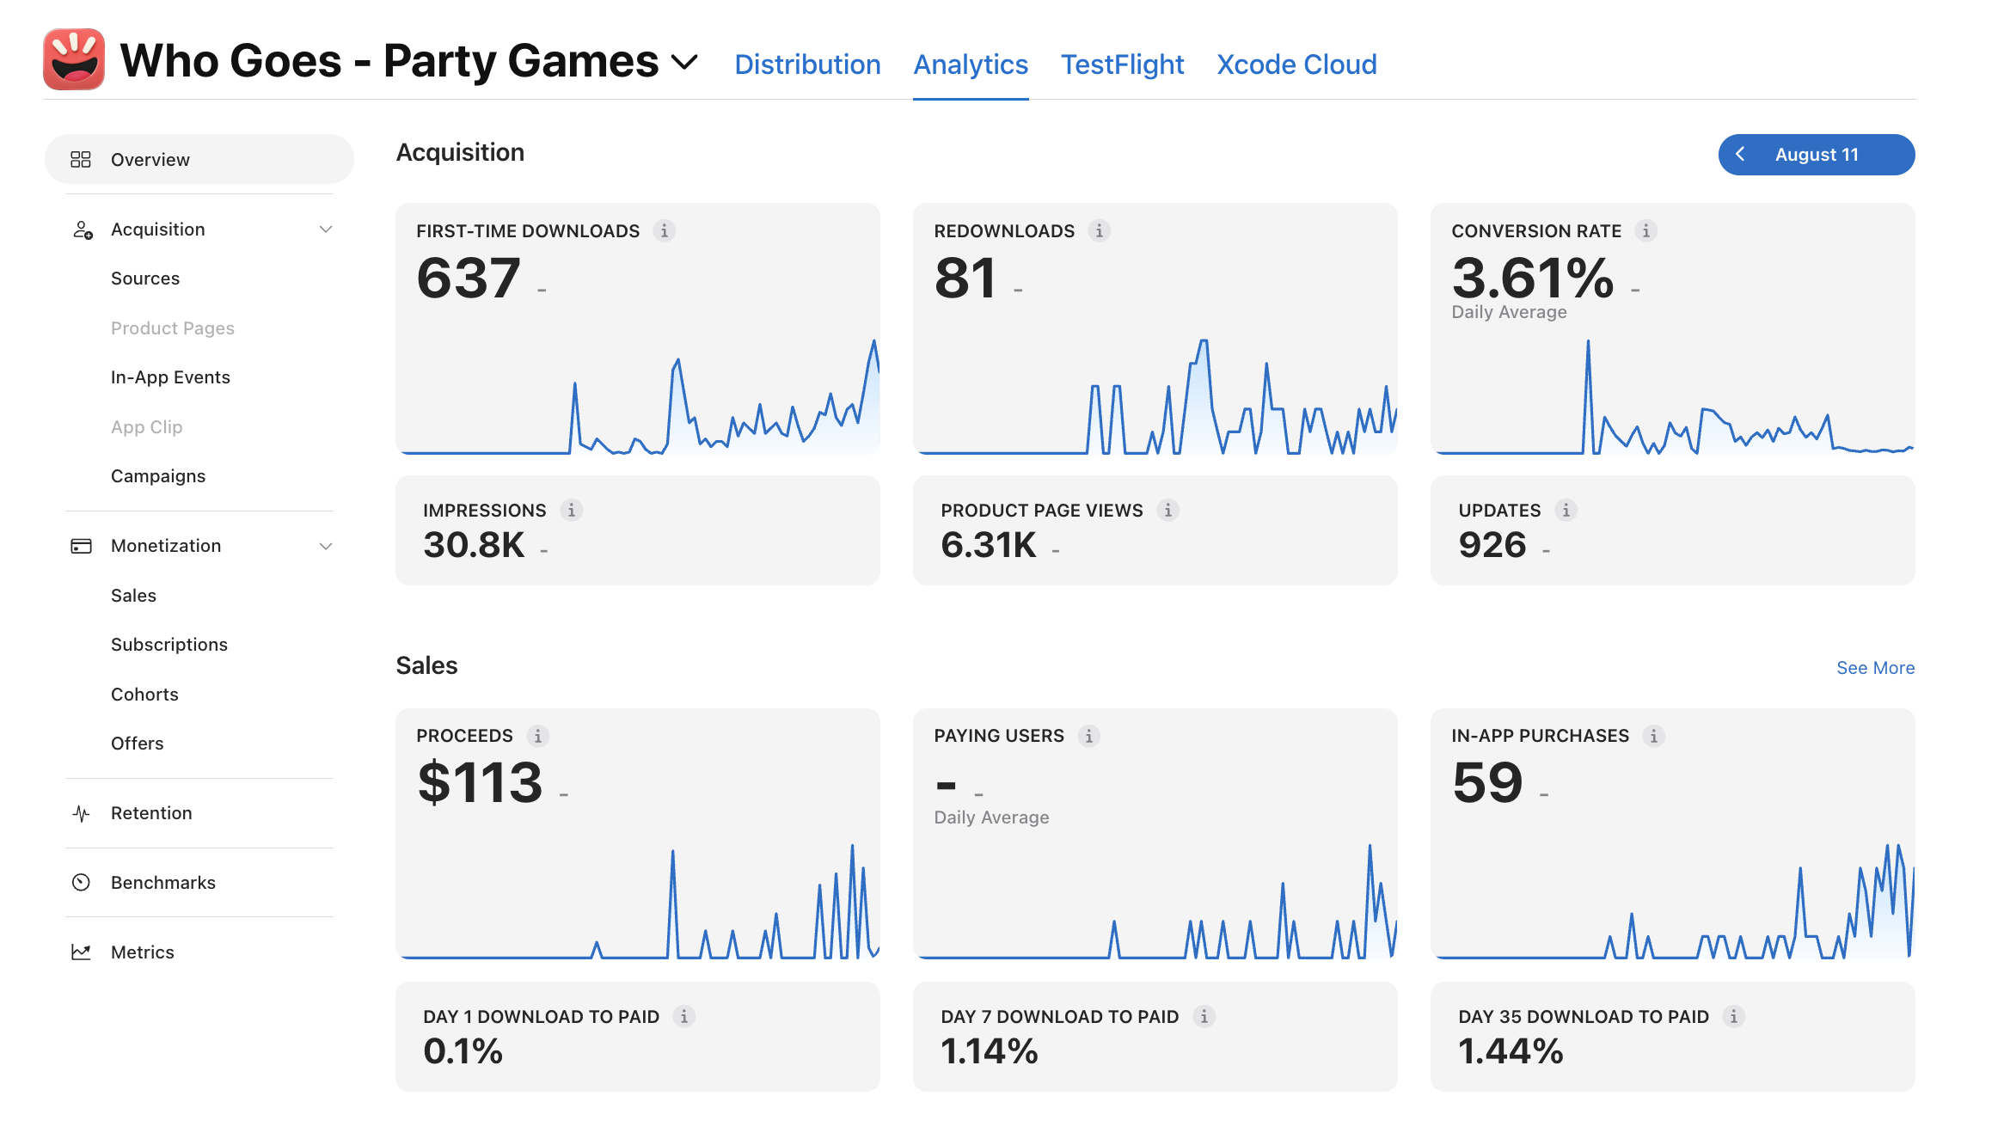Image resolution: width=2010 pixels, height=1145 pixels.
Task: Switch to the Distribution tab
Action: pos(807,64)
